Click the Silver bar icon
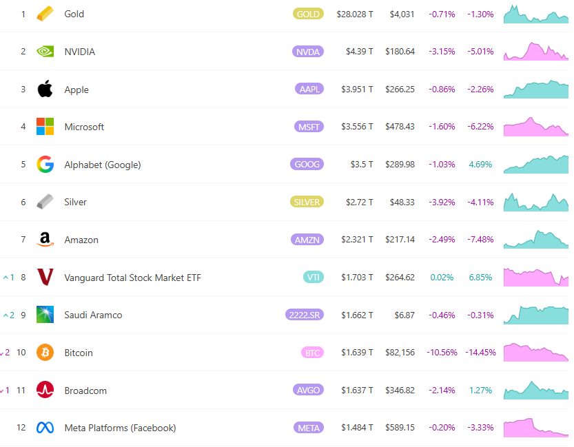 point(45,202)
